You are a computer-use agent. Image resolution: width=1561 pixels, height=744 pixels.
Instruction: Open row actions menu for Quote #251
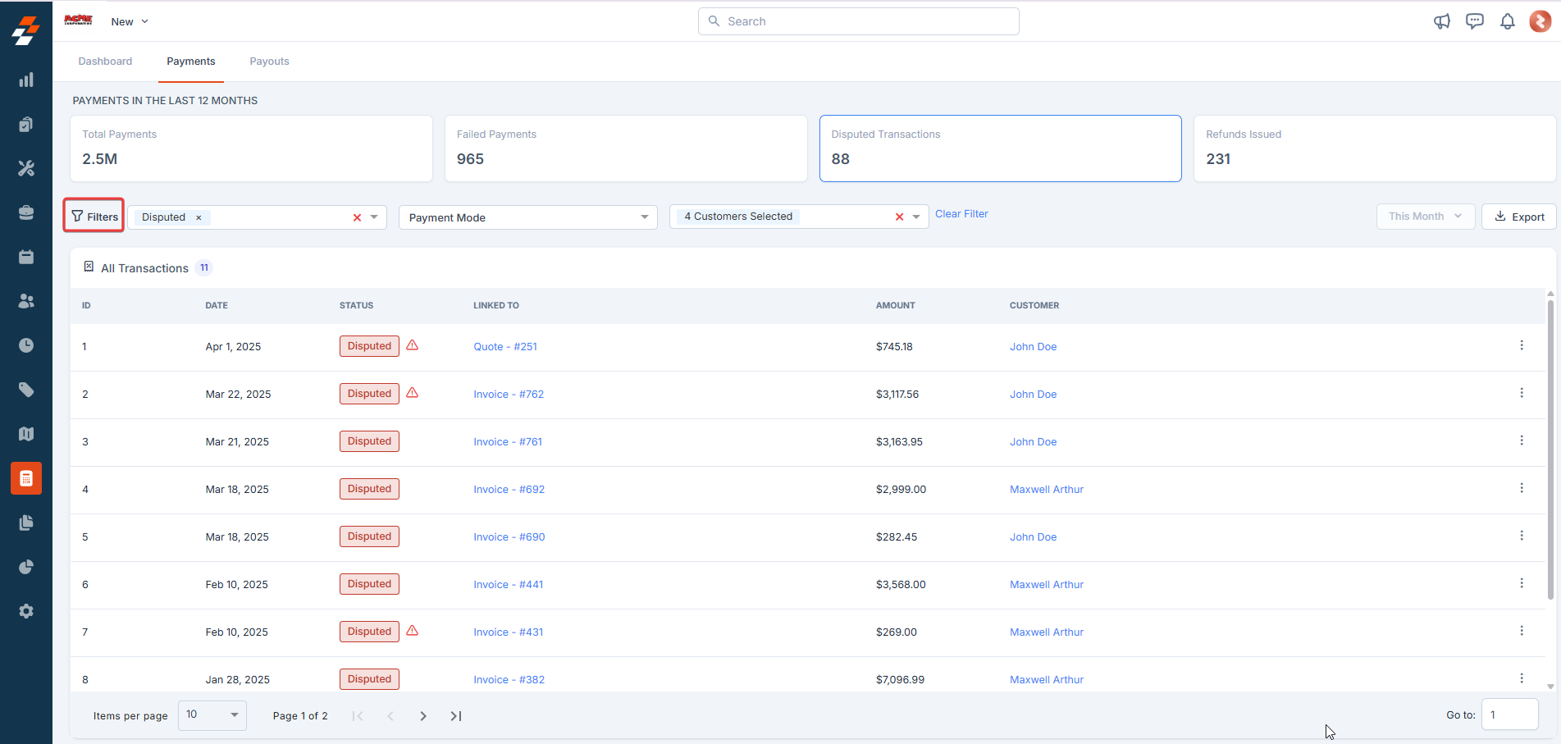tap(1522, 345)
